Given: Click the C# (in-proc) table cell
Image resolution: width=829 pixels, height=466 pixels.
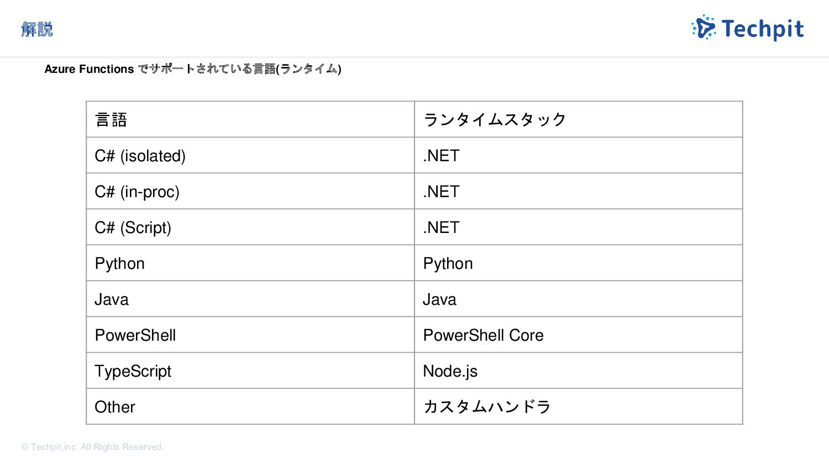Looking at the screenshot, I should tap(250, 191).
